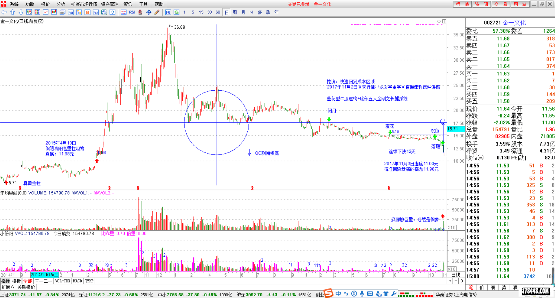Click the back arrow toolbar icon
The height and width of the screenshot is (298, 555).
coord(4,12)
